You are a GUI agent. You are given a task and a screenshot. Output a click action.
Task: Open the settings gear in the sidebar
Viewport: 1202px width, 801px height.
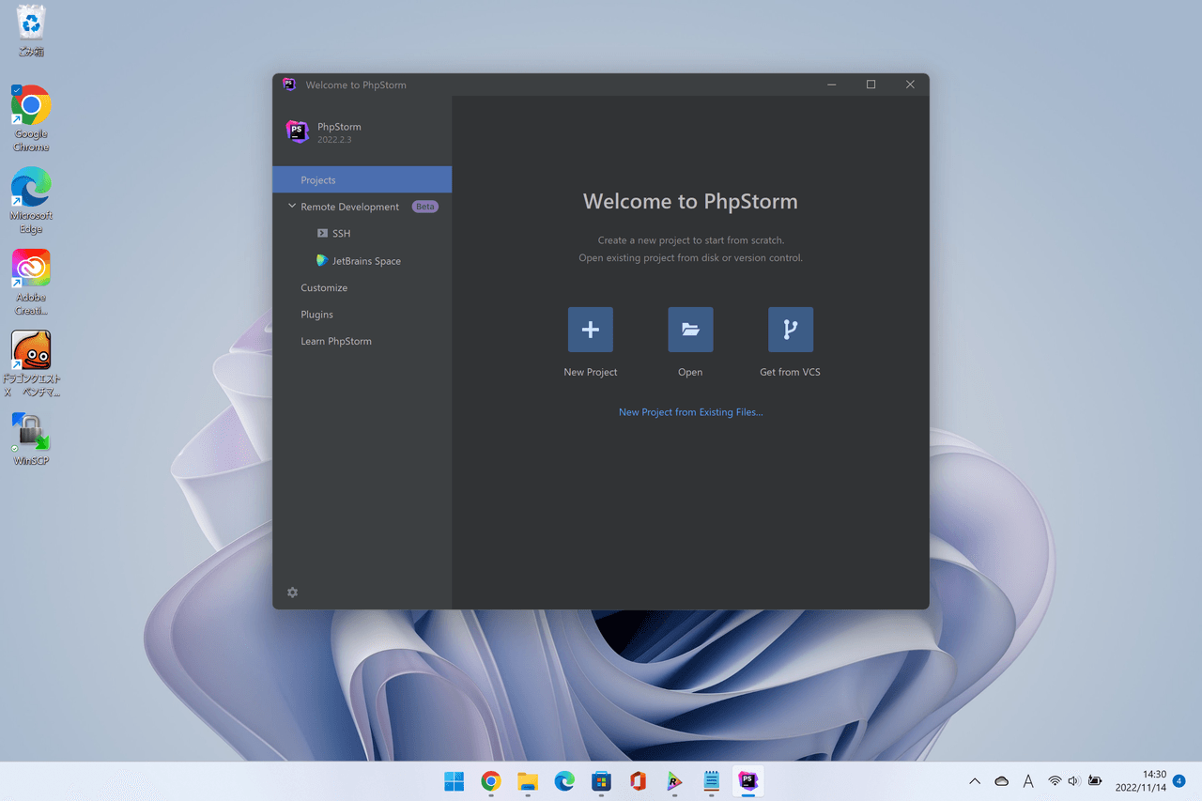click(292, 593)
